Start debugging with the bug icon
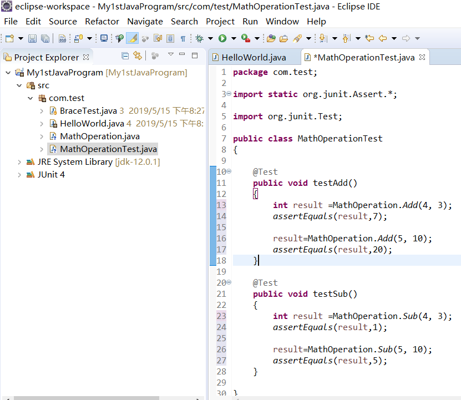461x400 pixels. (x=200, y=38)
